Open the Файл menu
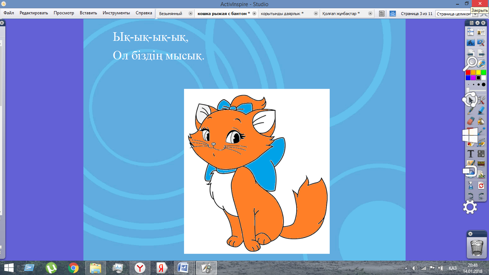 click(x=9, y=13)
